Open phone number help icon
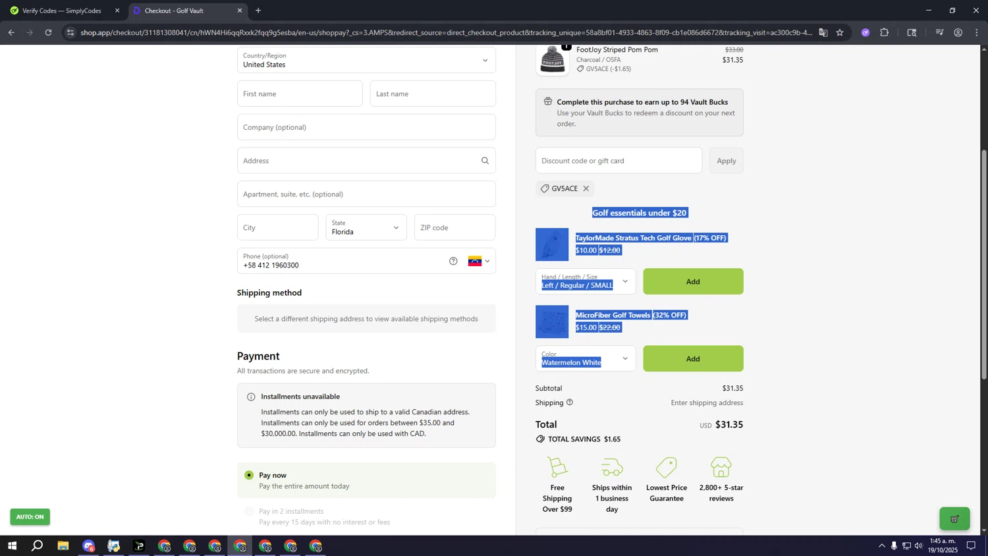The width and height of the screenshot is (988, 556). pyautogui.click(x=453, y=262)
